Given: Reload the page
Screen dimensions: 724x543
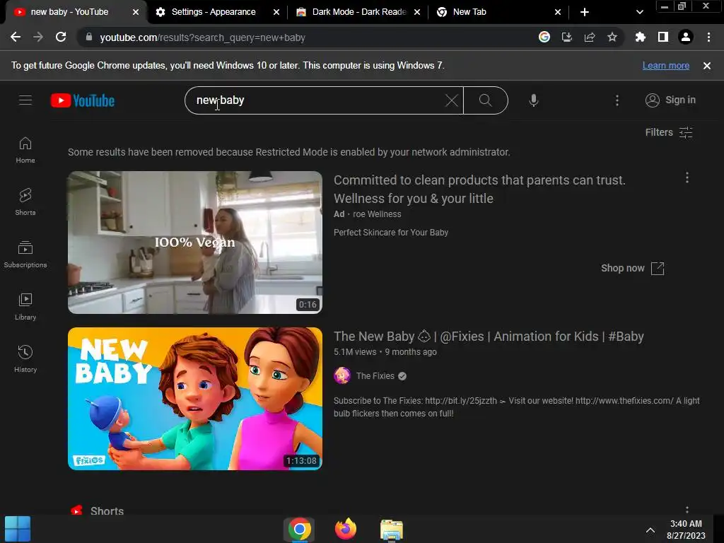Looking at the screenshot, I should [61, 37].
